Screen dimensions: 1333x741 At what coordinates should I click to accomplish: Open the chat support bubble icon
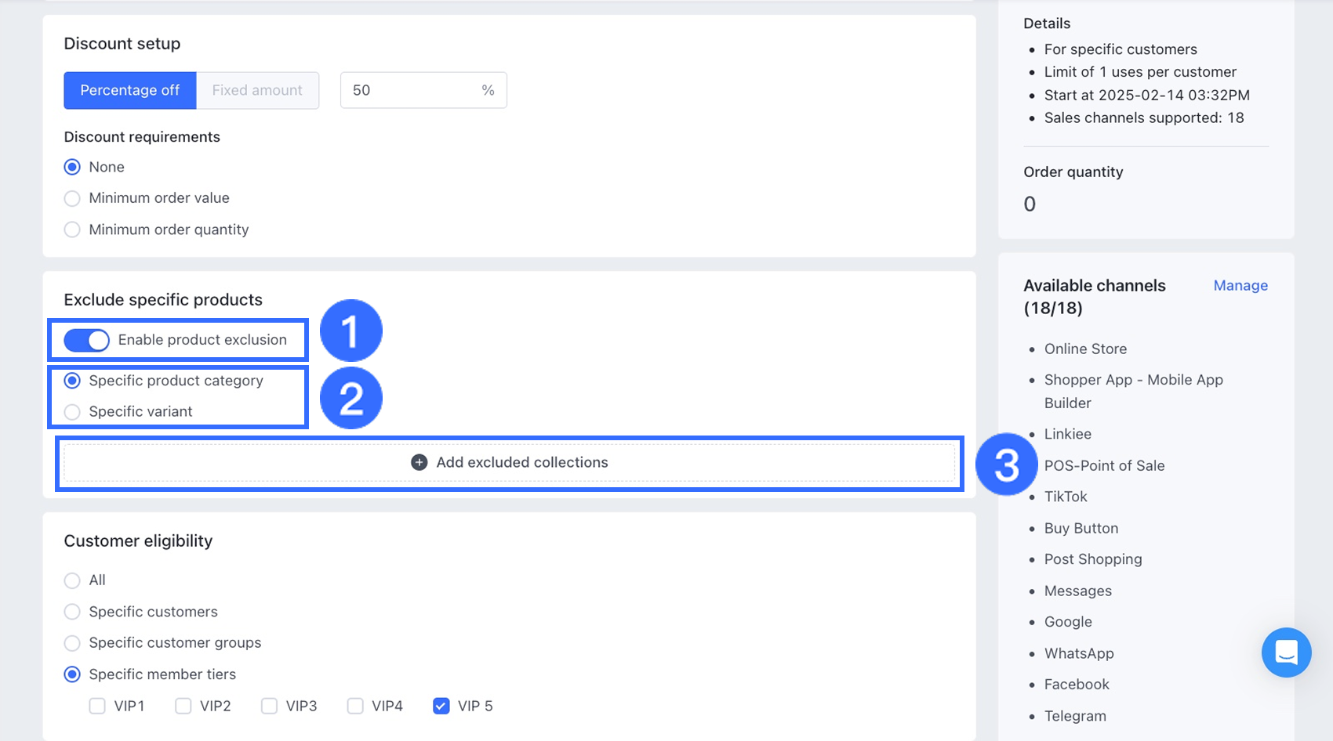click(x=1286, y=652)
